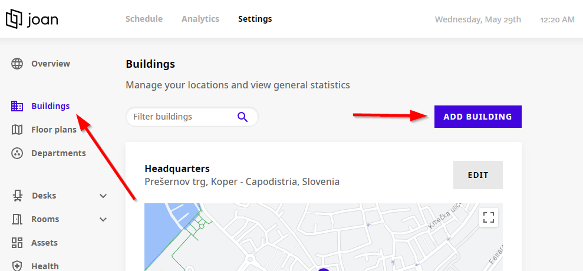Click the Desks chair icon
The image size is (583, 271).
pyautogui.click(x=17, y=196)
